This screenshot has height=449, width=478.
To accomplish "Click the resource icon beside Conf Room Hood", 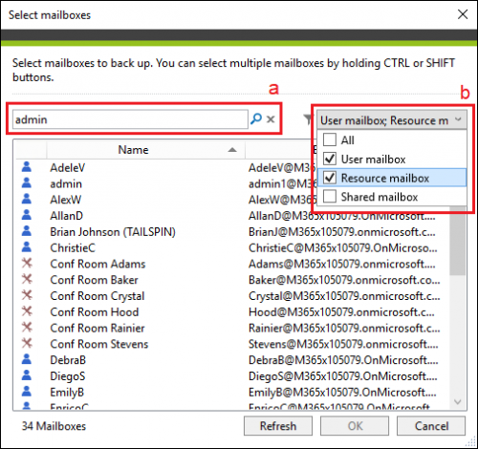I will point(27,311).
